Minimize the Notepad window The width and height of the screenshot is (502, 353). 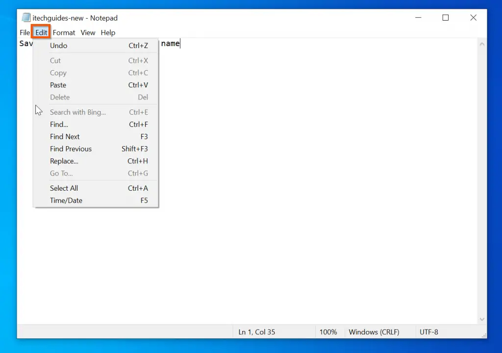click(x=418, y=18)
